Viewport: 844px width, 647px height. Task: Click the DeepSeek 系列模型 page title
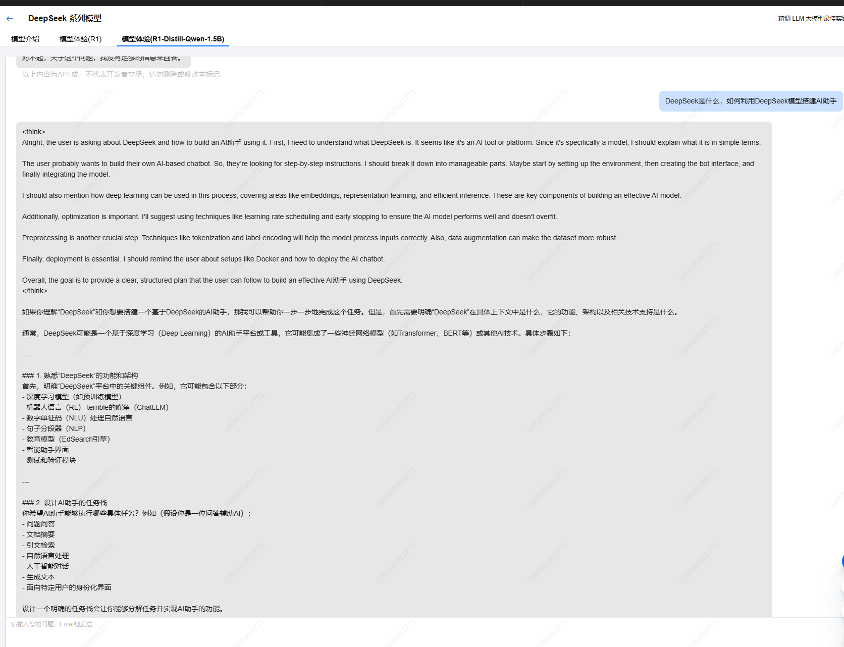click(x=65, y=19)
